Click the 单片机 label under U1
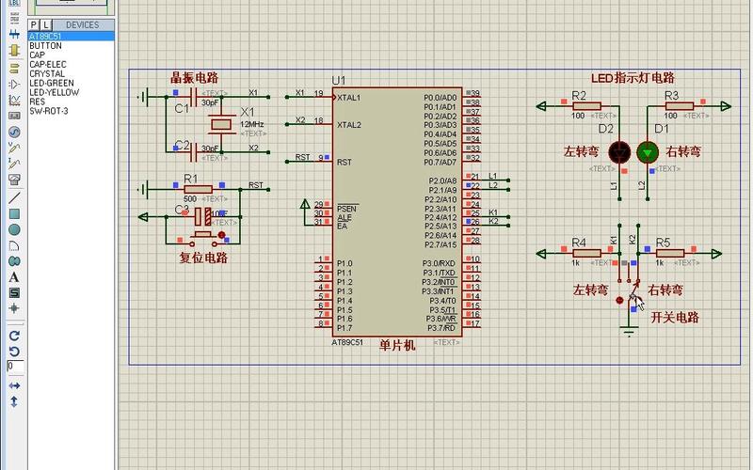 397,345
